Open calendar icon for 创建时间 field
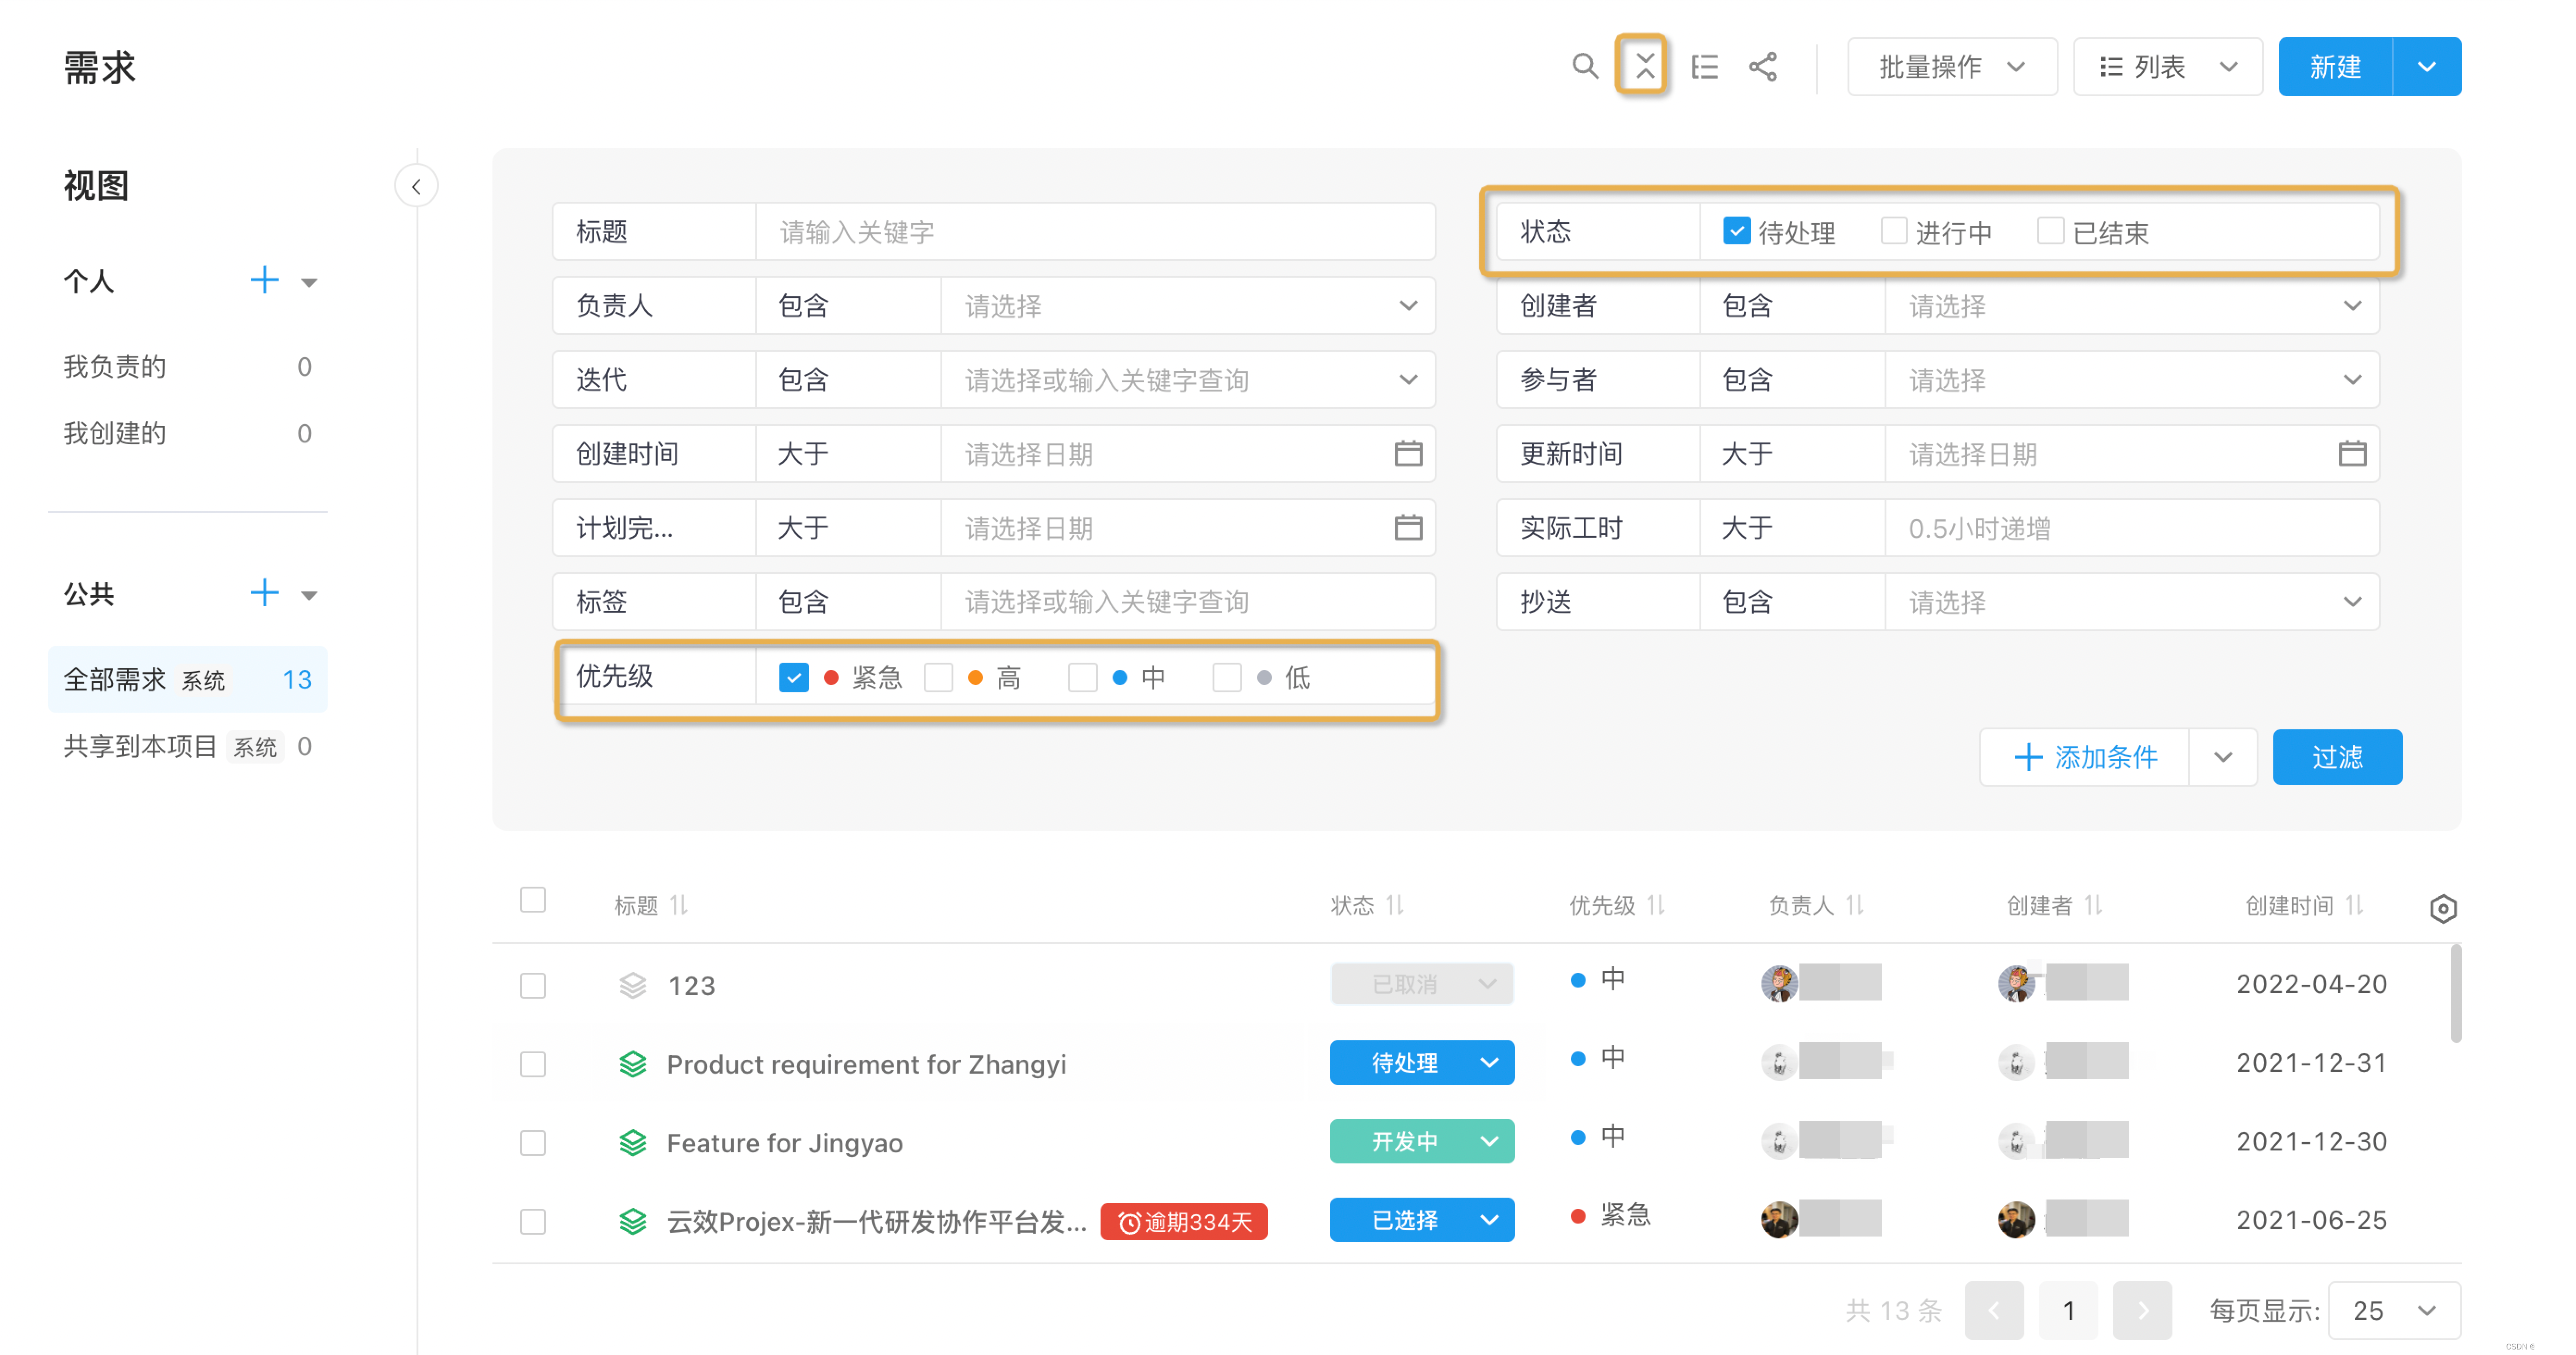2576x1355 pixels. point(1408,454)
